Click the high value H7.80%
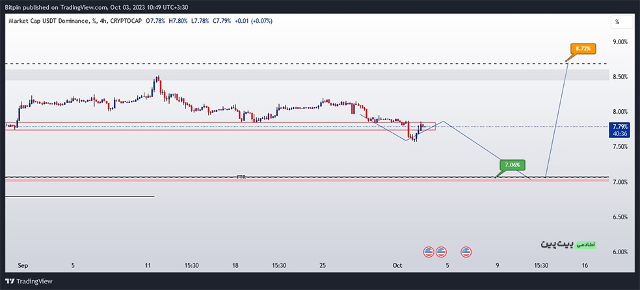 [178, 20]
